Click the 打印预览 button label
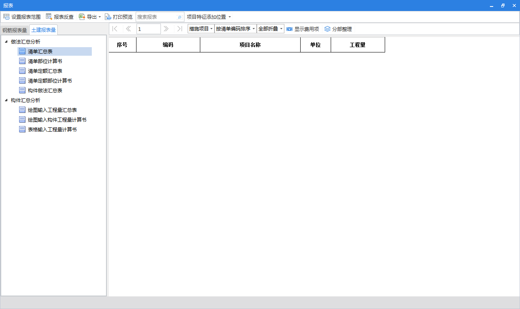This screenshot has height=309, width=520. [x=123, y=17]
